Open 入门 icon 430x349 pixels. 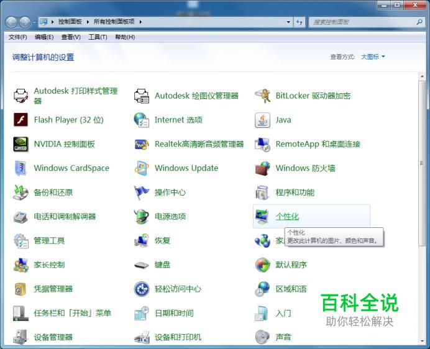click(x=262, y=313)
